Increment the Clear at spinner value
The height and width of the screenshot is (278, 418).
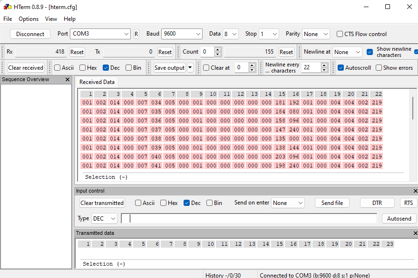pyautogui.click(x=252, y=65)
